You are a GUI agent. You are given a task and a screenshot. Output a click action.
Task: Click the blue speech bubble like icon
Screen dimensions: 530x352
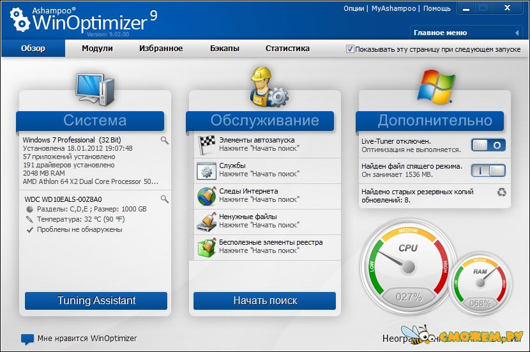(27, 339)
